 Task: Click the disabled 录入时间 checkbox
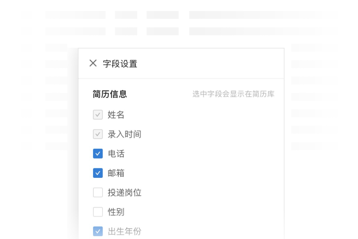pyautogui.click(x=98, y=134)
